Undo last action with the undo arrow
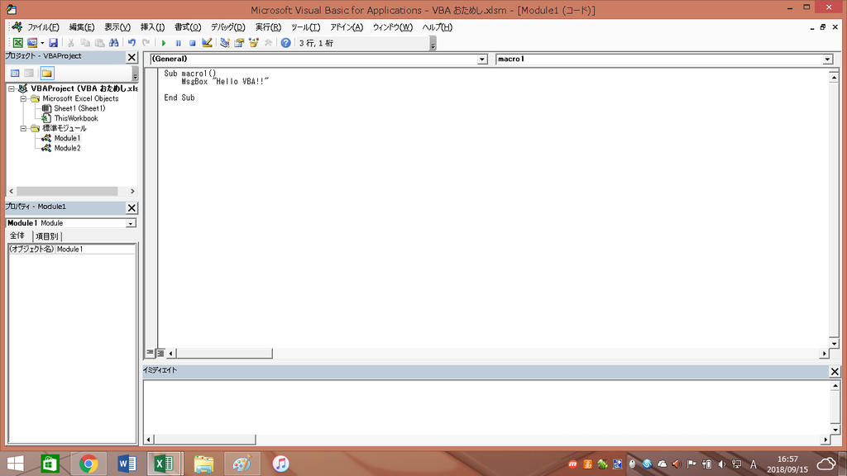This screenshot has height=476, width=847. coord(132,43)
